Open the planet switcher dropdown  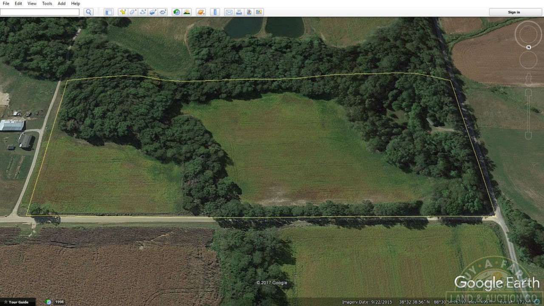[x=201, y=12]
